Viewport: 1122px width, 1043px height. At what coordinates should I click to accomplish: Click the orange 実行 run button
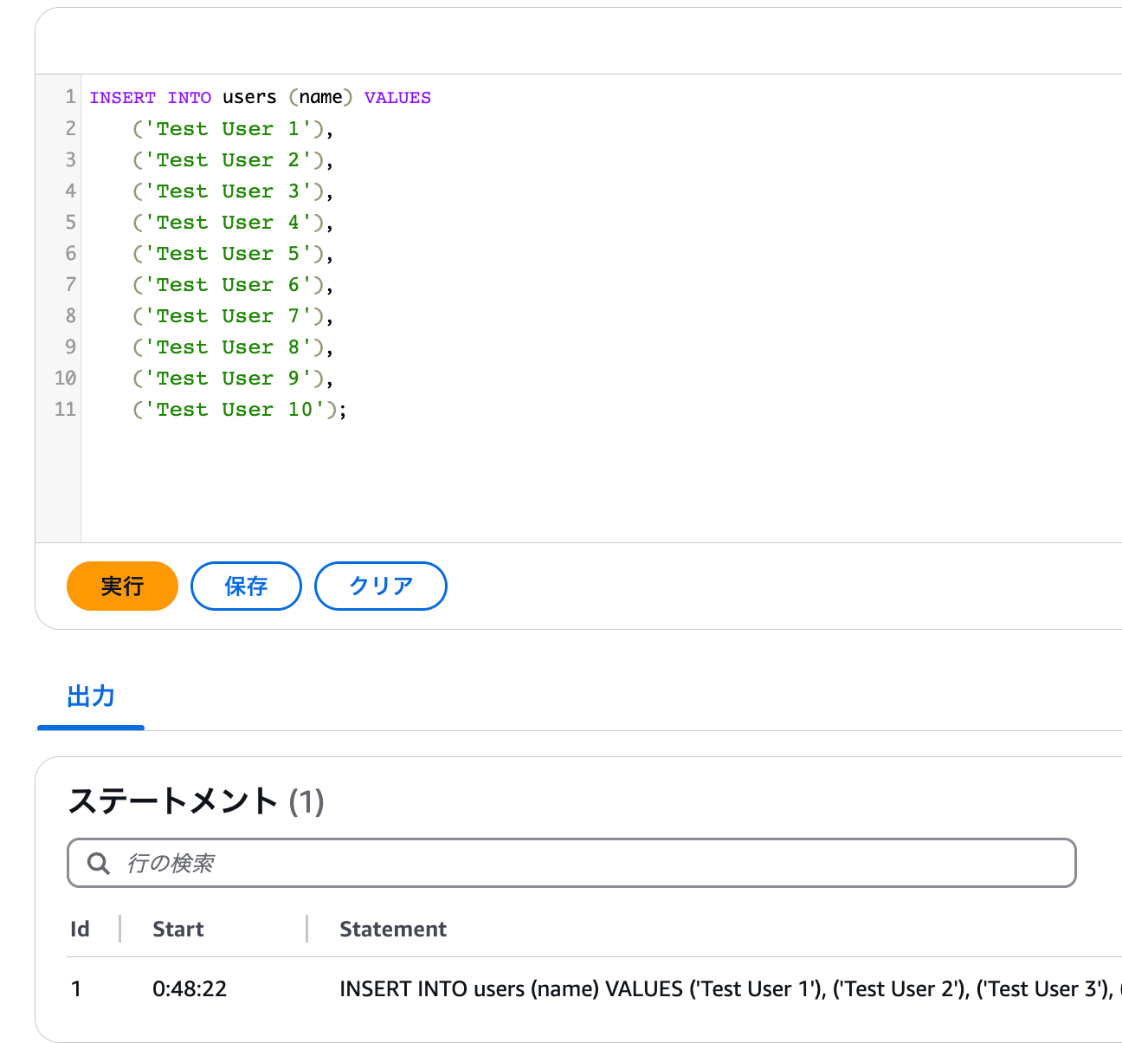[x=122, y=586]
